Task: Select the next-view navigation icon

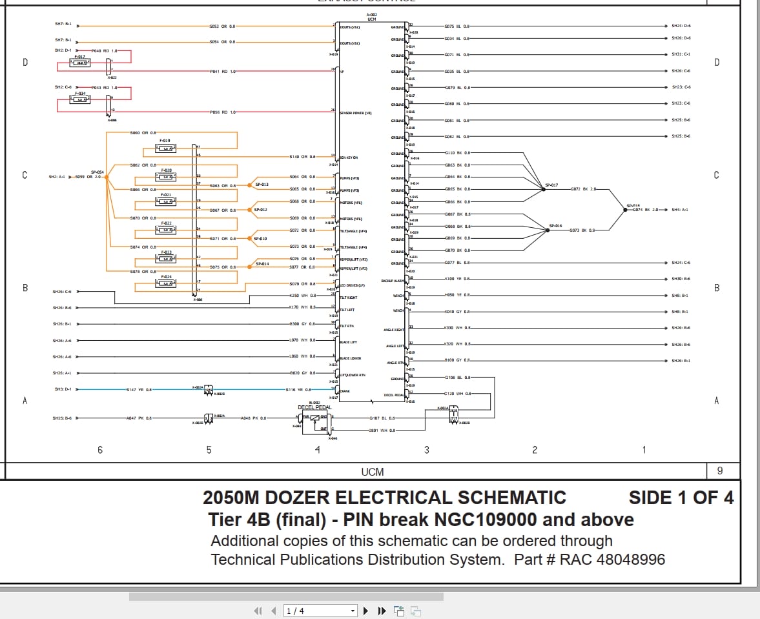Action: pyautogui.click(x=415, y=610)
